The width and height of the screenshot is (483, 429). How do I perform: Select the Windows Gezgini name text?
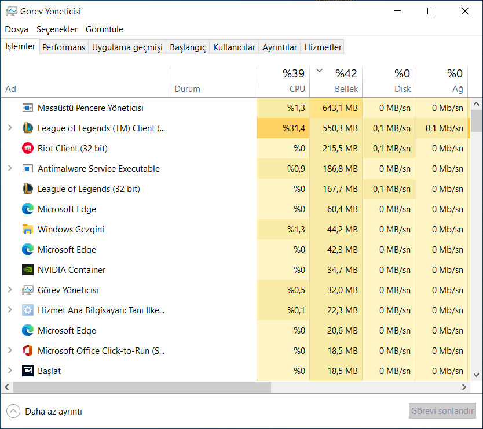71,230
